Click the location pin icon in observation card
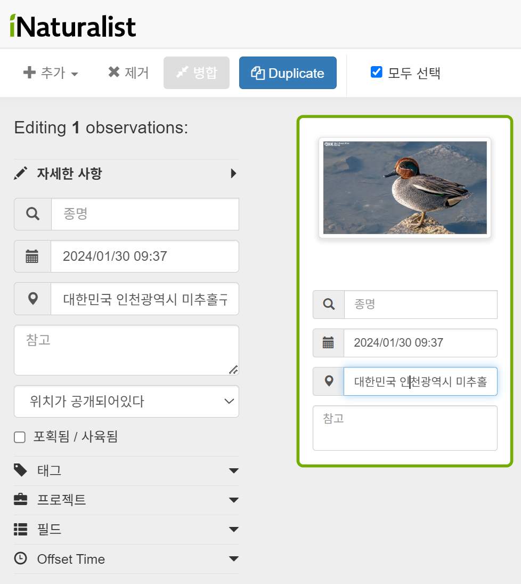The image size is (521, 584). point(329,381)
